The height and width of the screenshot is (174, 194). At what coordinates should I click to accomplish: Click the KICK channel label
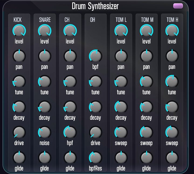click(18, 20)
